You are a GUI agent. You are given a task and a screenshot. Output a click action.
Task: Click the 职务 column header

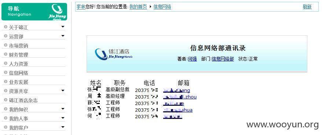coord(120,83)
